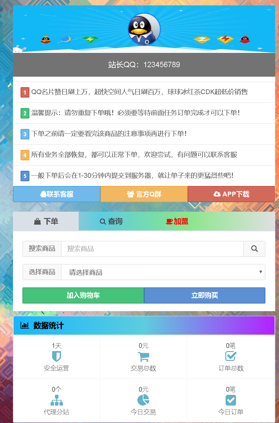Click the sitemap icon for 代理分站
Viewport: 279px width, 423px height.
(57, 400)
